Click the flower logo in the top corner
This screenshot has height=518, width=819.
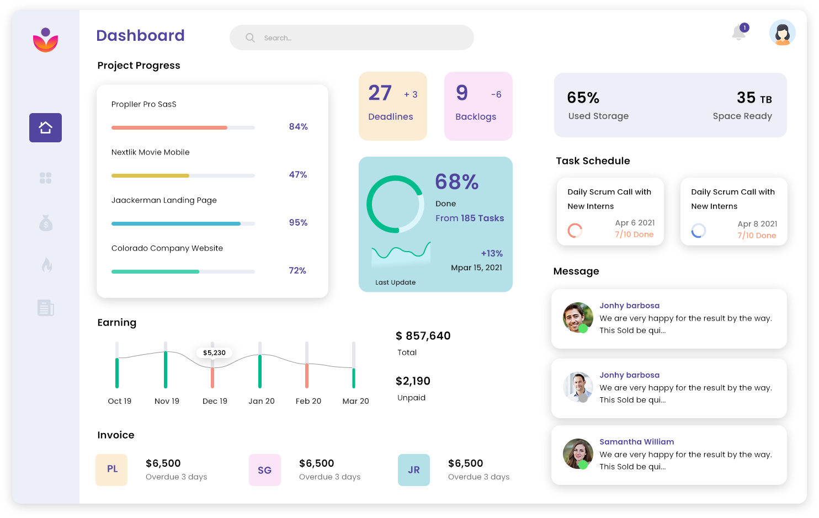45,40
